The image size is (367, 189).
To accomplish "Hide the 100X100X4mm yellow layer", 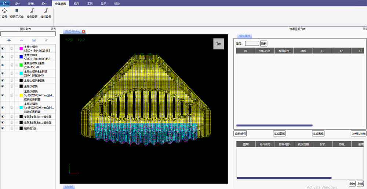I will [x=3, y=95].
